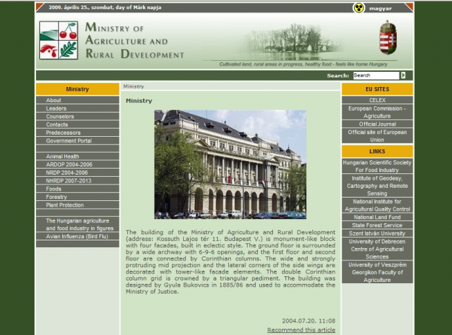Click Recommend this article link
Image resolution: width=452 pixels, height=335 pixels.
click(301, 329)
